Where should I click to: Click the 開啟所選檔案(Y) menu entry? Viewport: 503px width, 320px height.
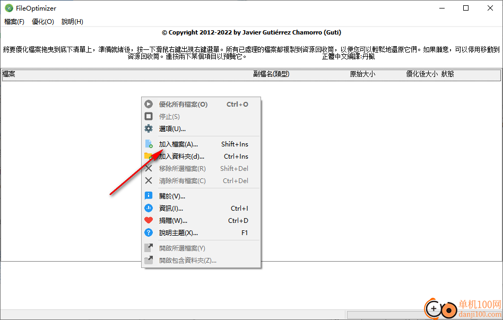201,248
